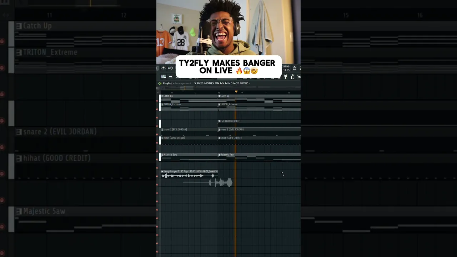The image size is (457, 257).
Task: Open clip menu icon of second Catch Up clip
Action: pos(219,96)
